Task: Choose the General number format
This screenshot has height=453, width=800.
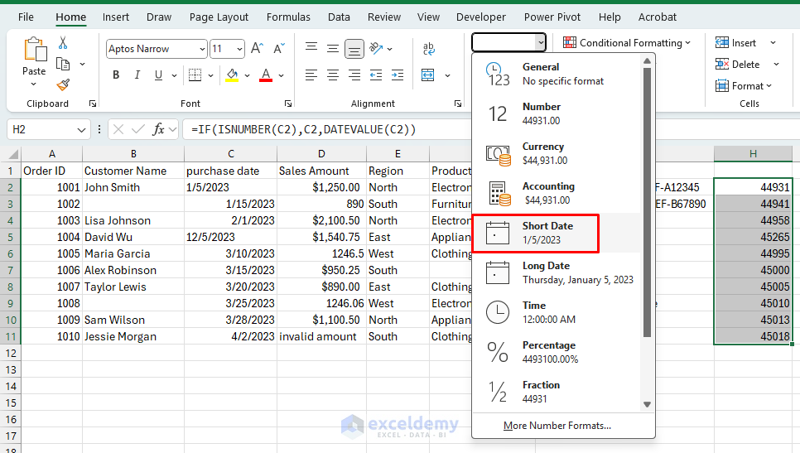Action: 557,74
